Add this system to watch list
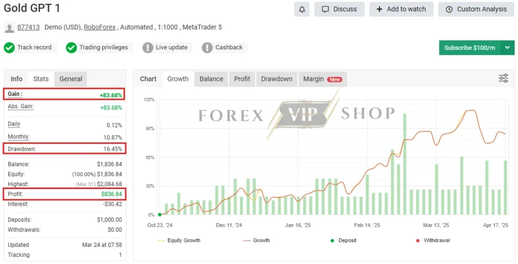Image resolution: width=518 pixels, height=264 pixels. click(x=401, y=9)
